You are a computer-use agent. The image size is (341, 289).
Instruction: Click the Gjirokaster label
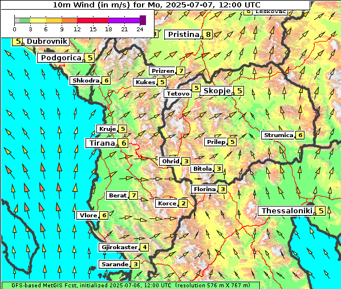coord(119,247)
